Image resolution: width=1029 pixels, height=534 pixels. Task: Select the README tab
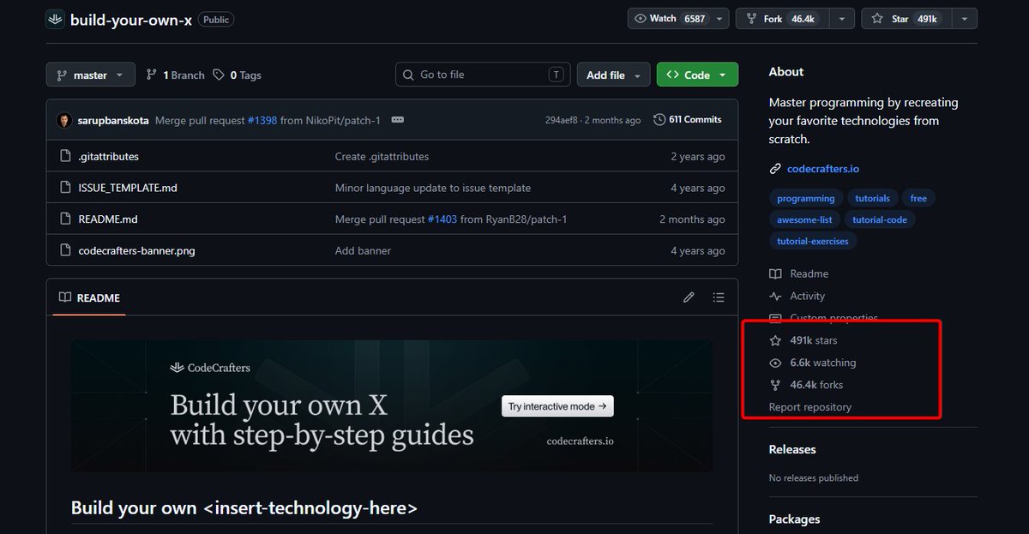89,297
